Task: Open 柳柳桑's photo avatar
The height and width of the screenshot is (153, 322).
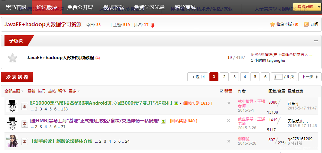Action: tap(12, 141)
